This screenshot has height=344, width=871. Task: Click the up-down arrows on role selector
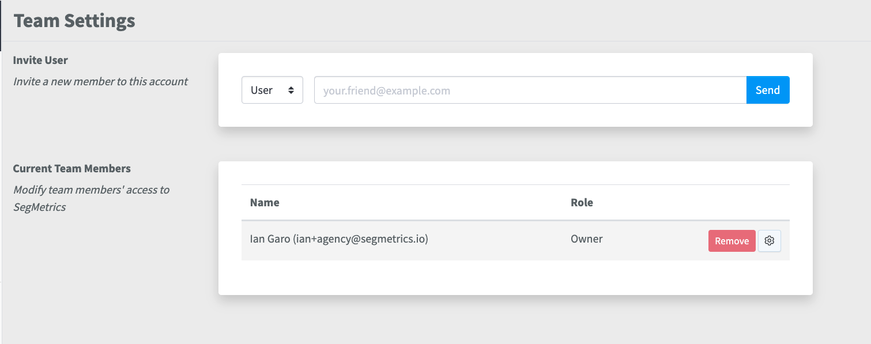click(x=291, y=90)
